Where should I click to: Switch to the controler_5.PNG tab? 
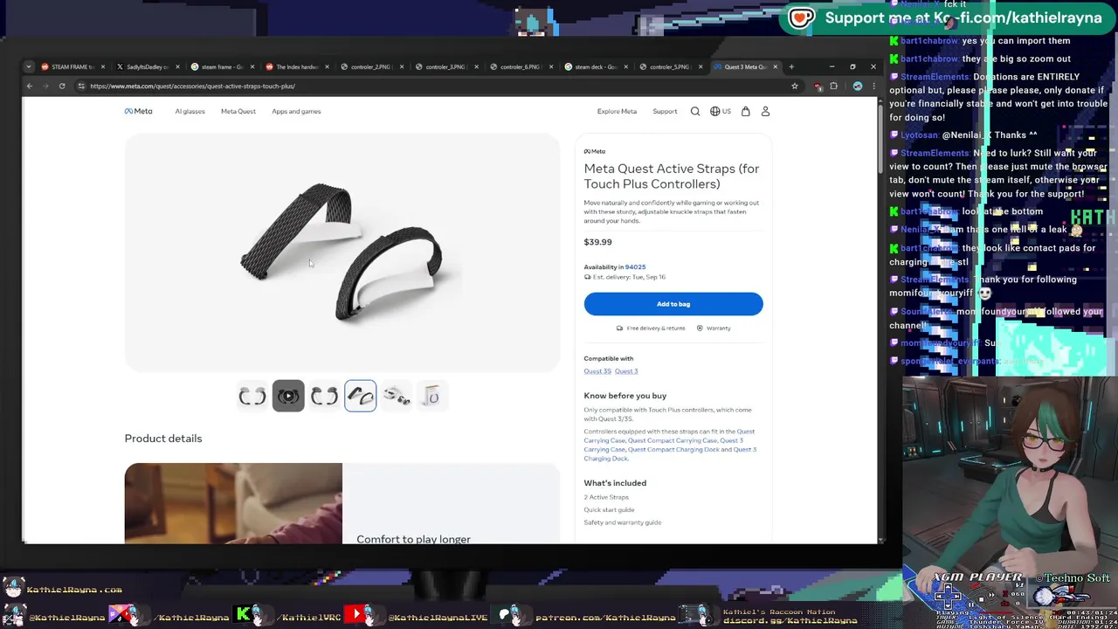point(670,66)
